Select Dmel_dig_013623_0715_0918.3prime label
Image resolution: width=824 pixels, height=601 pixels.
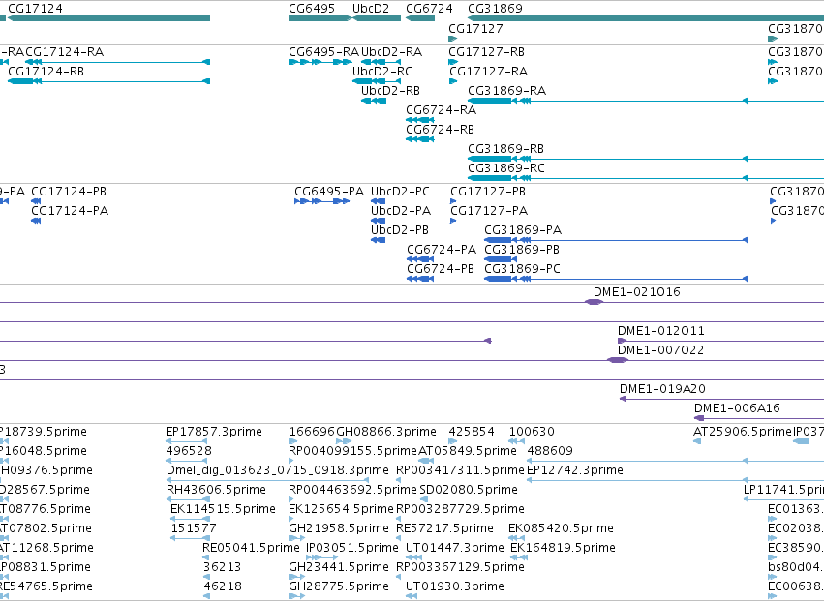[278, 470]
